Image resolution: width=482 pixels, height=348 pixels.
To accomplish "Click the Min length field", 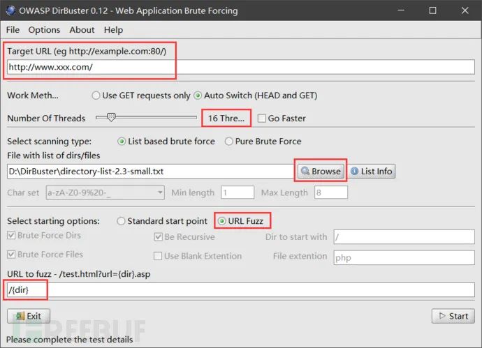I will click(x=238, y=192).
